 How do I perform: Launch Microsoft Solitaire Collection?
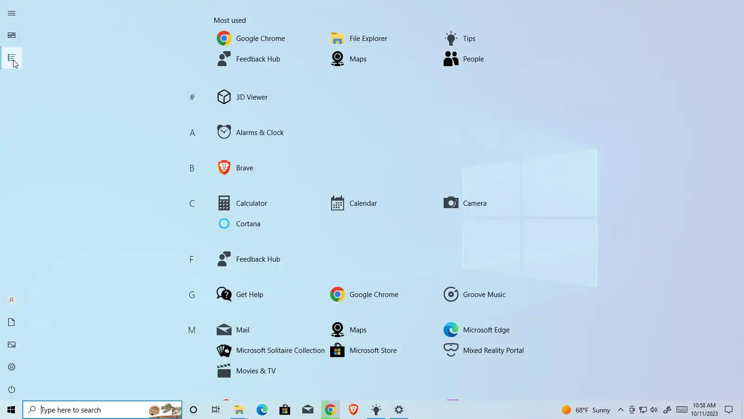click(x=270, y=351)
